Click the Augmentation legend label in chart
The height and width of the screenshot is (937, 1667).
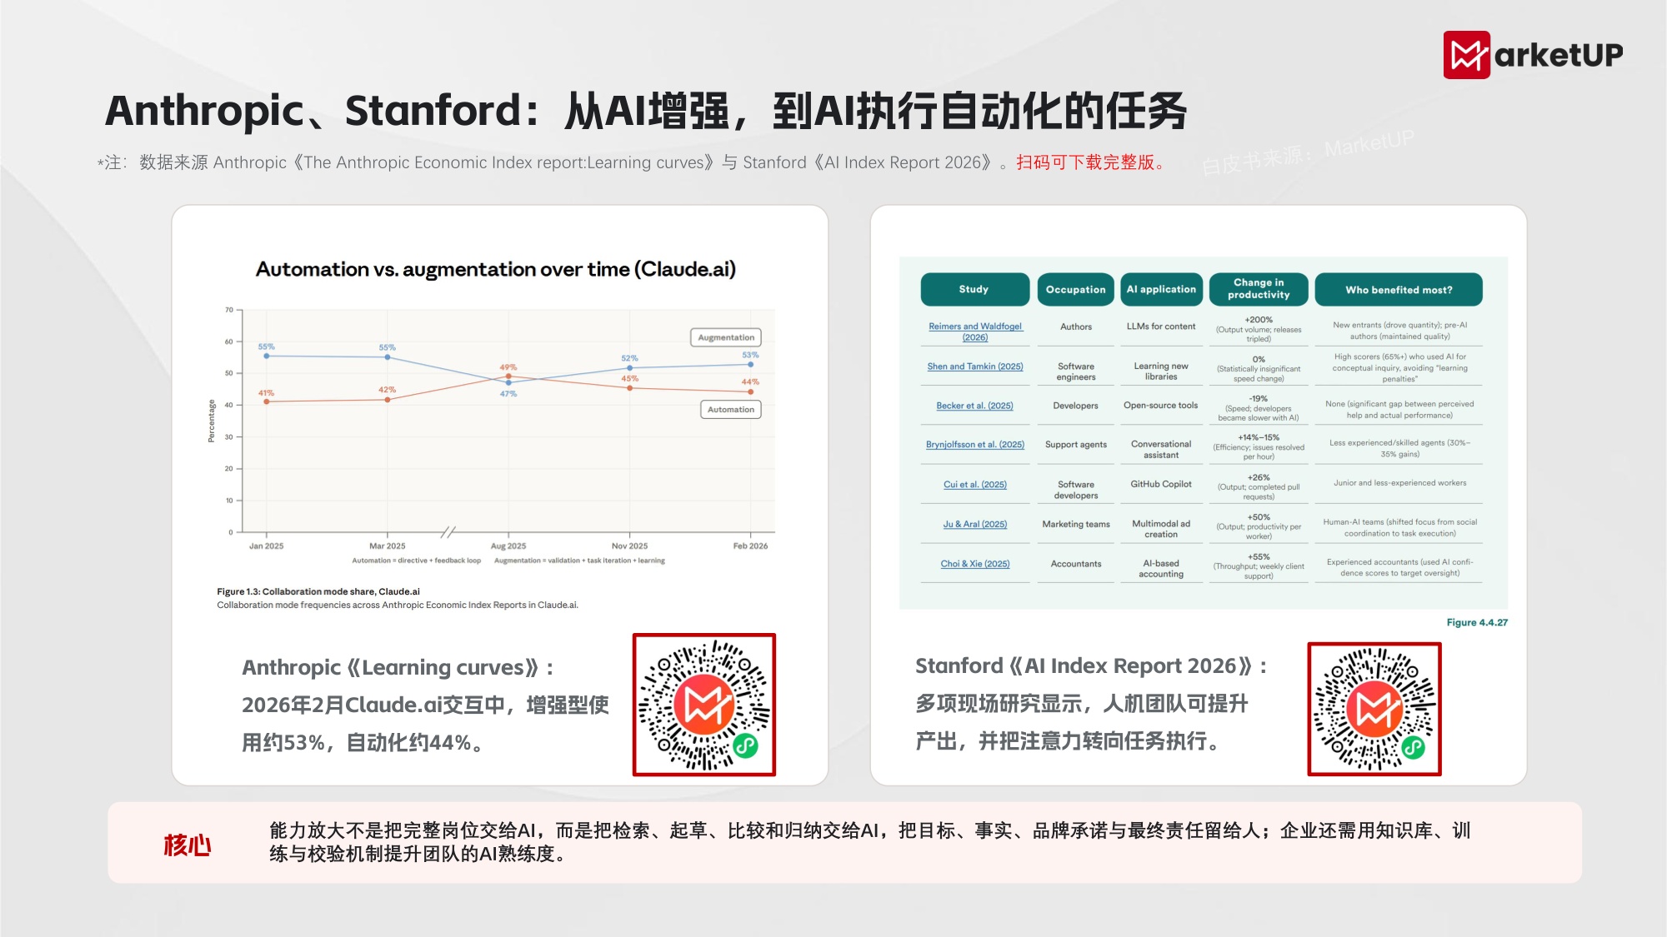click(726, 337)
